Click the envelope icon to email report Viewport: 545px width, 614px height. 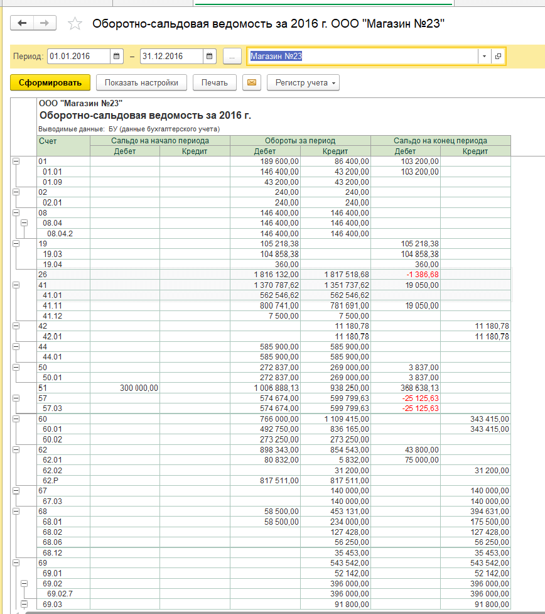(251, 83)
